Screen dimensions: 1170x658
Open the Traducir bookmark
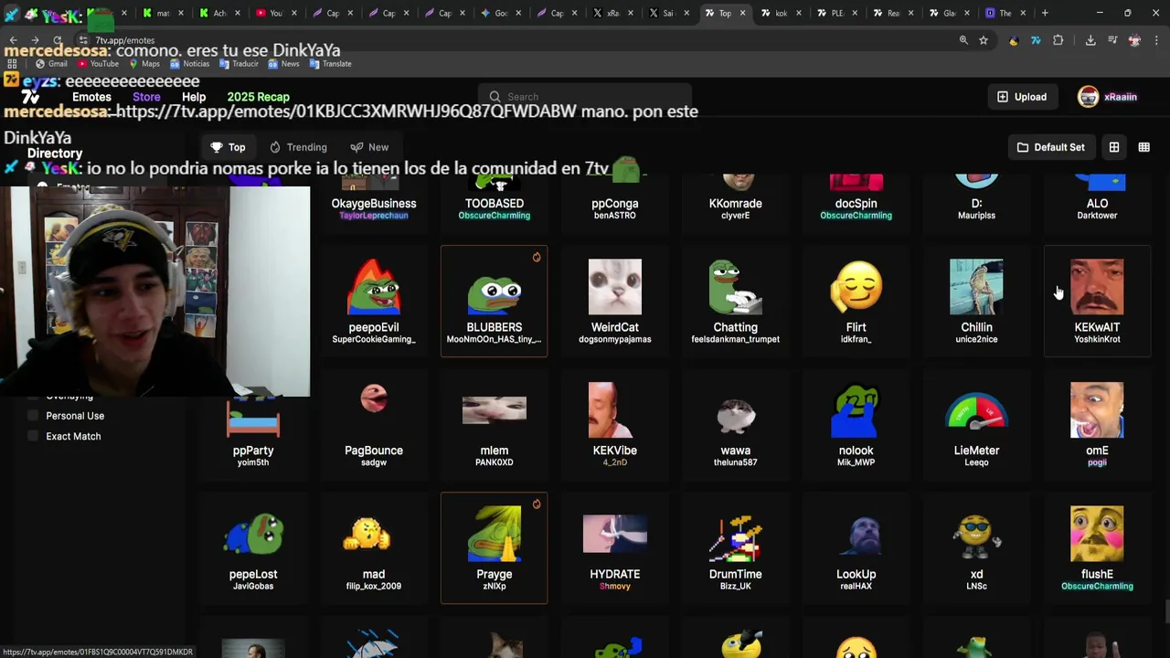pyautogui.click(x=239, y=64)
